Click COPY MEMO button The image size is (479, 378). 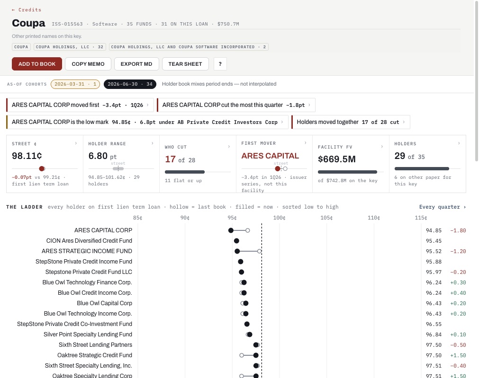tap(88, 64)
